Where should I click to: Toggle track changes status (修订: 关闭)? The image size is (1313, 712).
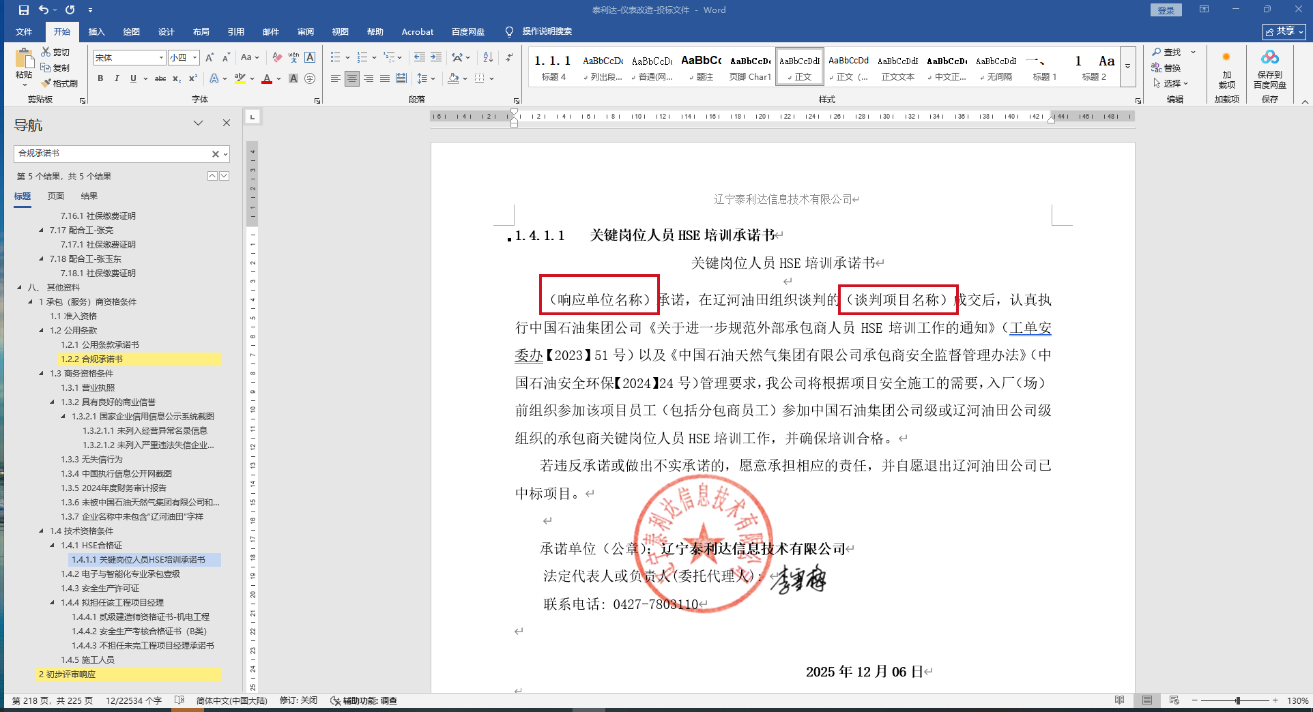coord(298,700)
